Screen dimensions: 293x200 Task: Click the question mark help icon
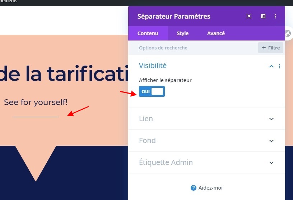coord(194,188)
